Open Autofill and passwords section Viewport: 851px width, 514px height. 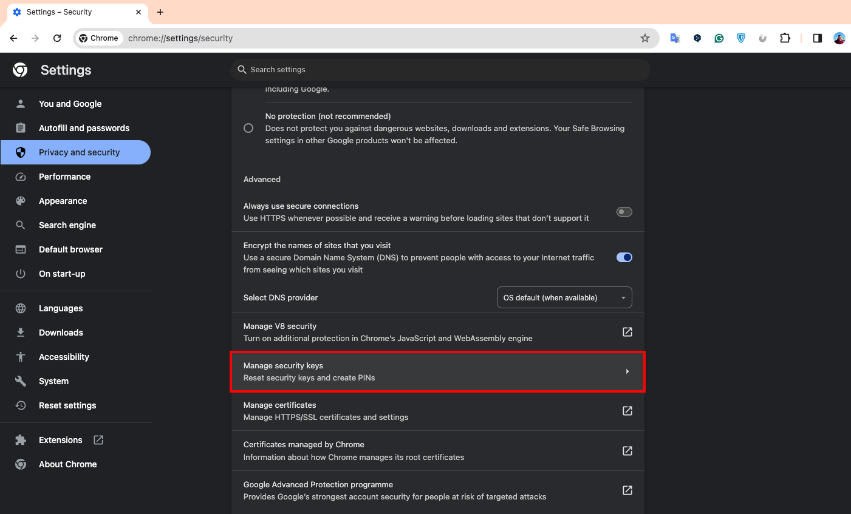point(84,128)
